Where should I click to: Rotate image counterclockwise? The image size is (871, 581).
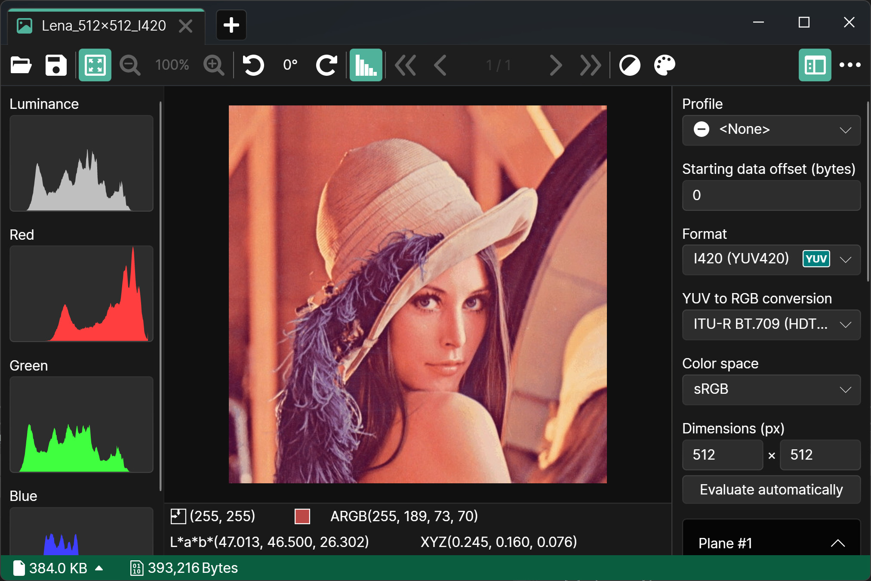(253, 65)
